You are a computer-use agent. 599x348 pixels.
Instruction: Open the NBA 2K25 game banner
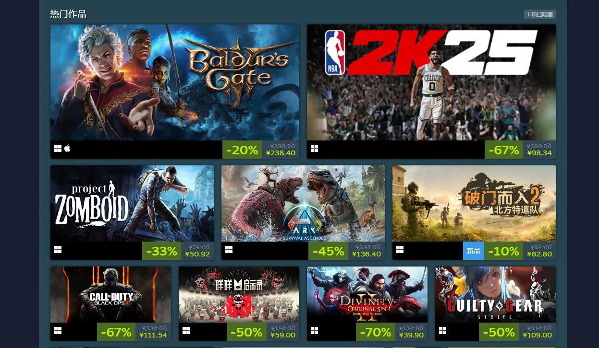tap(431, 82)
